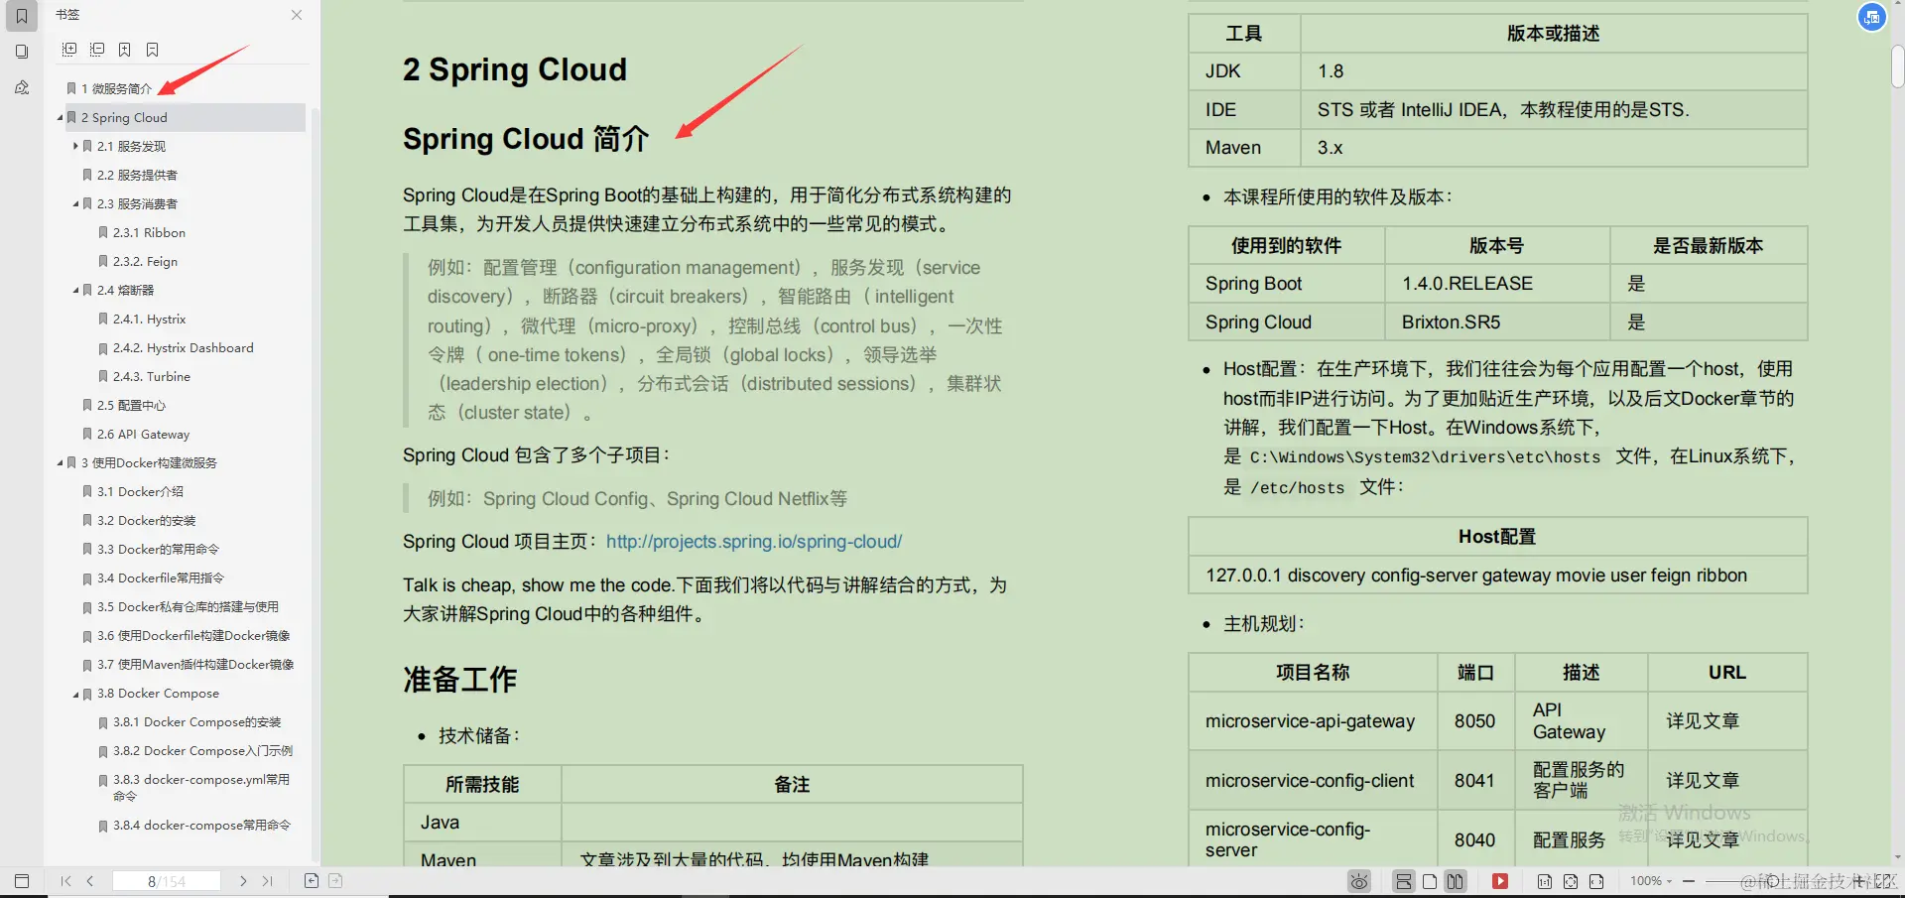Click the add bookmark icon
Viewport: 1905px width, 898px height.
pyautogui.click(x=124, y=50)
